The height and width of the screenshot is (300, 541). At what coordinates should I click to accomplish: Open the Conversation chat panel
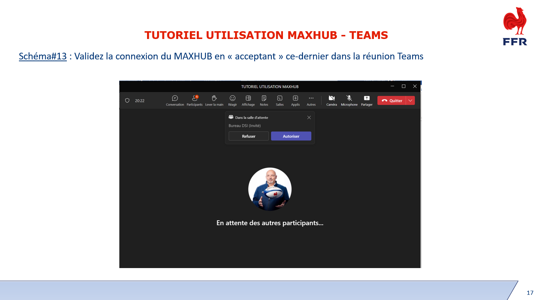(x=175, y=100)
